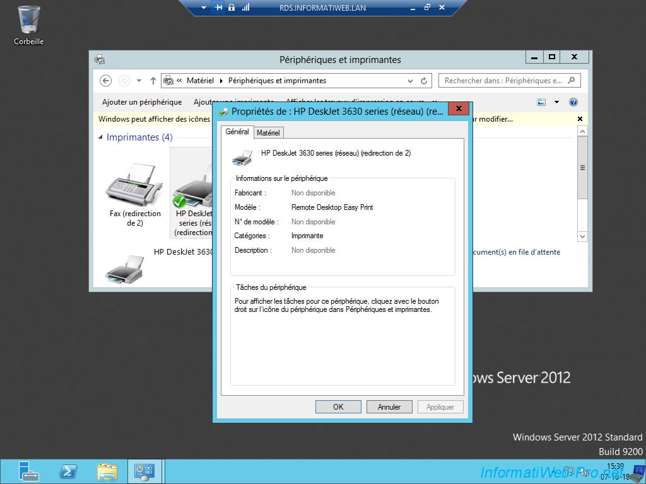The width and height of the screenshot is (646, 484).
Task: Click the scroll up arrow in the devices list
Action: (x=582, y=131)
